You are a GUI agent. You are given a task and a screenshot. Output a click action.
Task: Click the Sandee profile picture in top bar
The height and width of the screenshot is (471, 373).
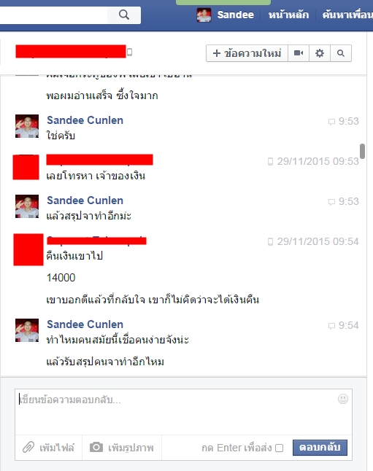click(x=204, y=15)
